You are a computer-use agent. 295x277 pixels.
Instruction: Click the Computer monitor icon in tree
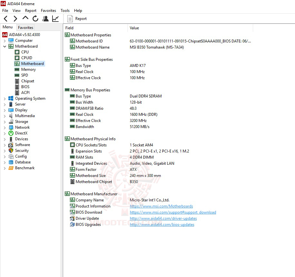(11, 41)
